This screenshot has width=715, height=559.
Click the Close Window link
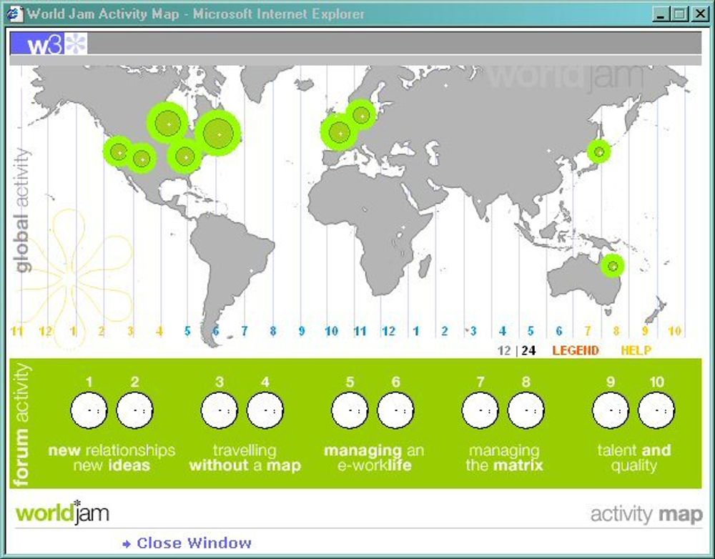pos(187,543)
